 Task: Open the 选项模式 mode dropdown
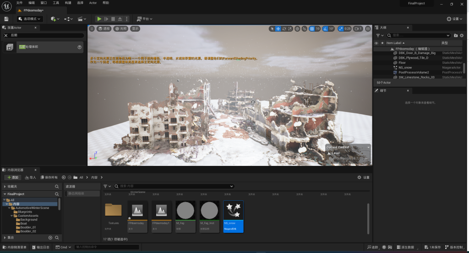coord(30,19)
